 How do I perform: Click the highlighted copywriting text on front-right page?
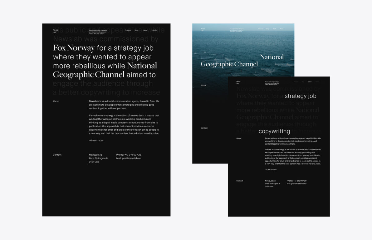tap(274, 131)
